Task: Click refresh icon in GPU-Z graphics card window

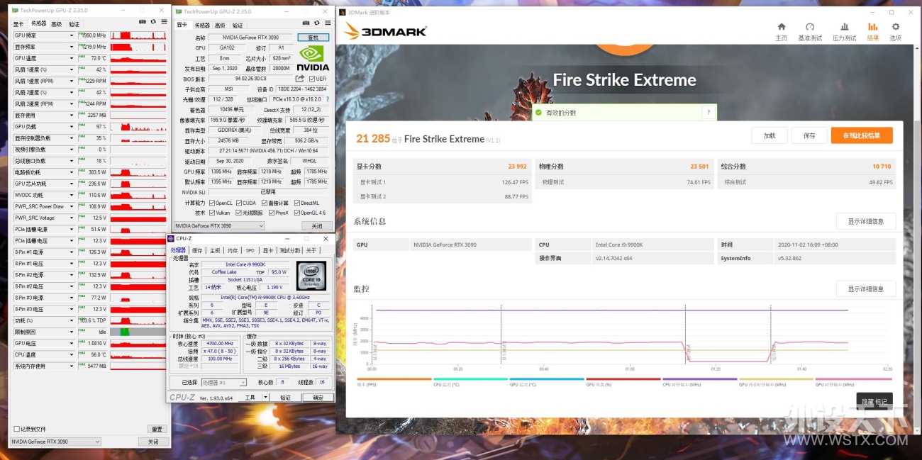Action: coord(318,23)
